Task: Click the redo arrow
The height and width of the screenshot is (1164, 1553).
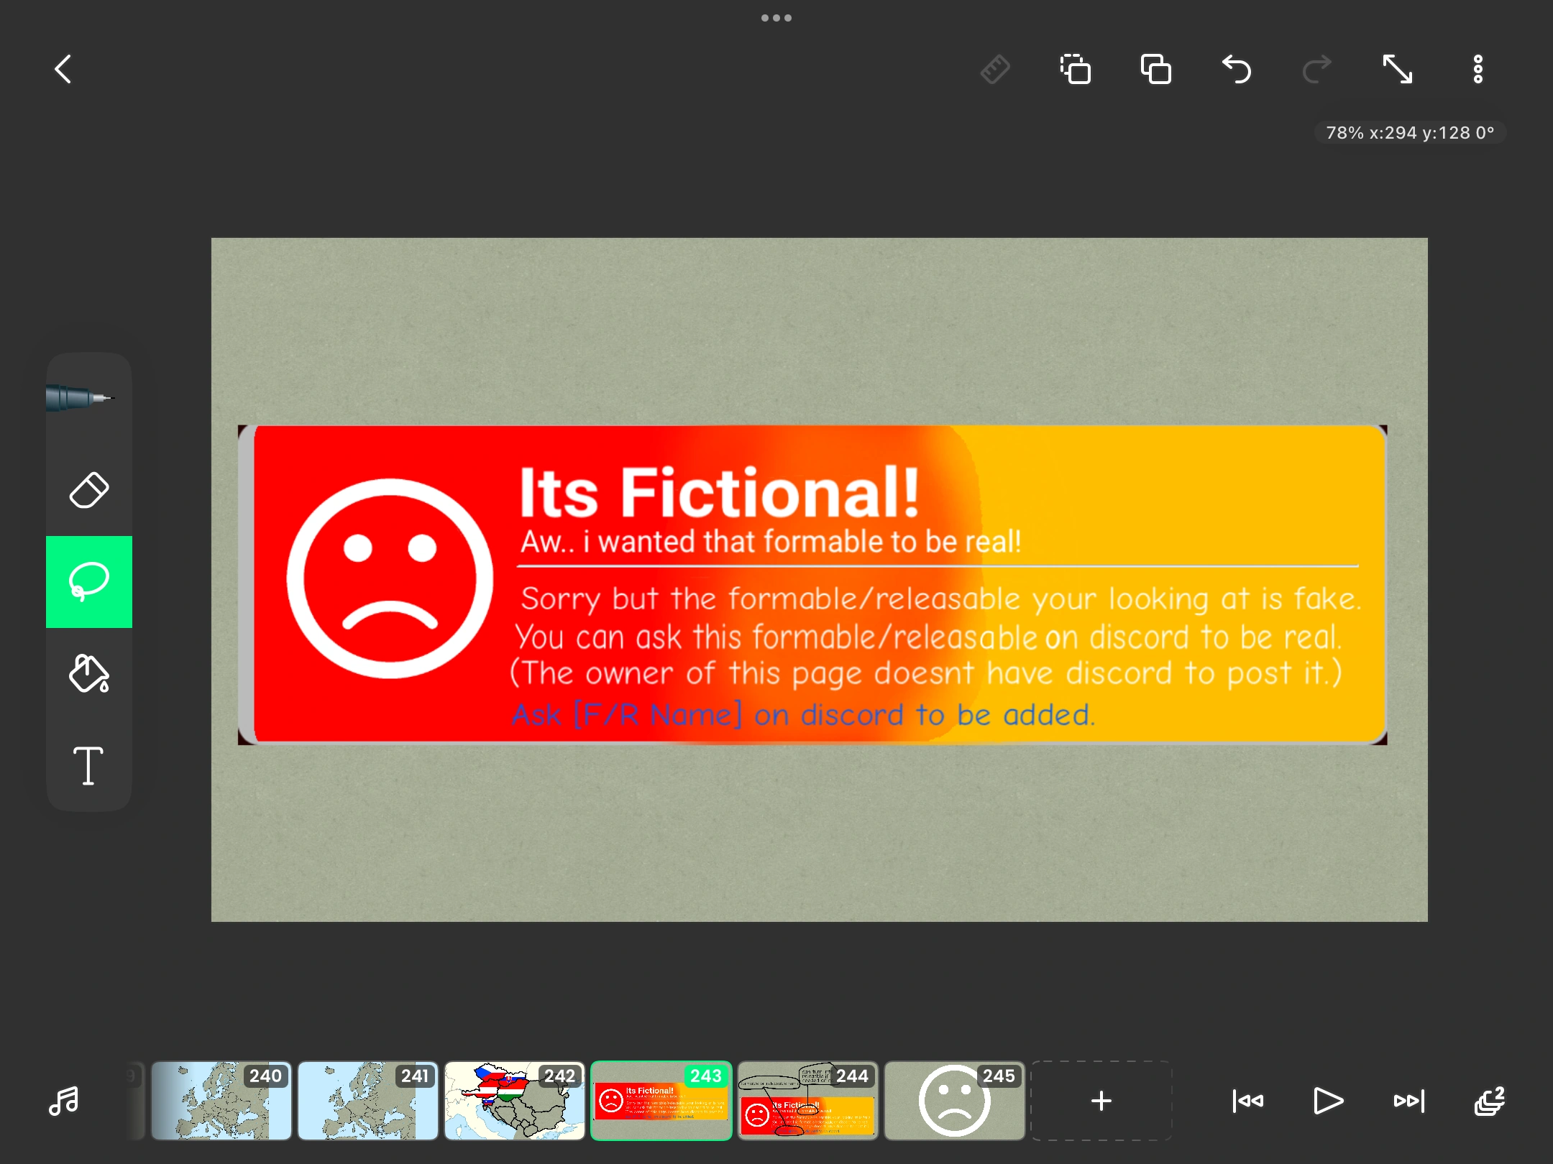Action: [x=1317, y=70]
